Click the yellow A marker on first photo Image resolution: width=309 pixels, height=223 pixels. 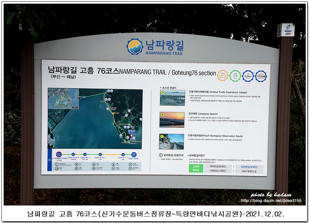coord(163,92)
